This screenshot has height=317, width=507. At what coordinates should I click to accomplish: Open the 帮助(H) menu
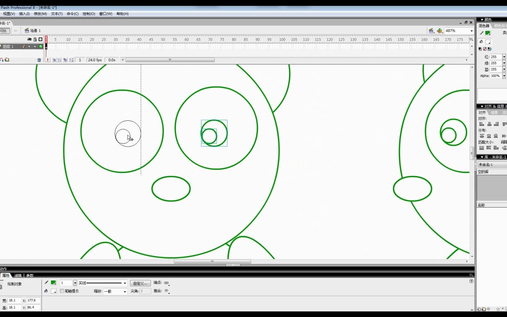122,14
